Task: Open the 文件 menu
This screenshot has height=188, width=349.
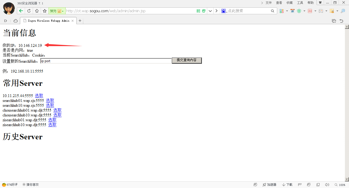Action: point(269,3)
